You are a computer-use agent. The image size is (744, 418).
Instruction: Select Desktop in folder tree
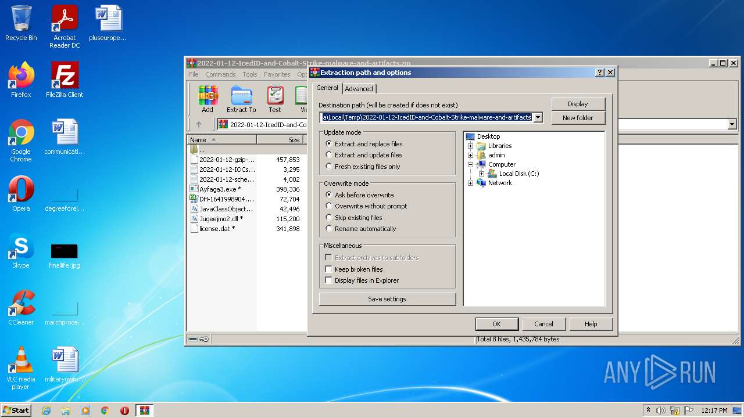(x=482, y=136)
